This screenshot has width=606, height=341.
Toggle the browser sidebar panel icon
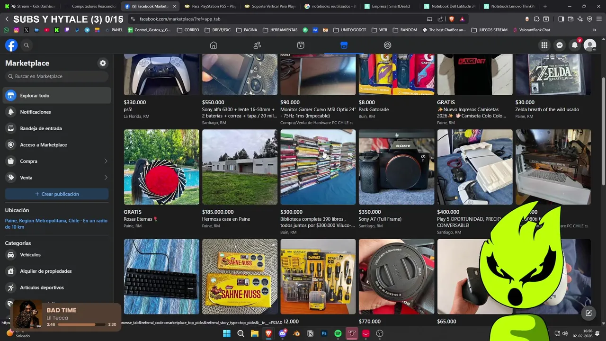click(561, 19)
